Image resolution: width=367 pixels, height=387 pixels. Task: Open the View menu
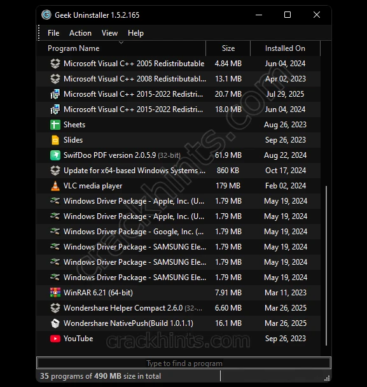pyautogui.click(x=110, y=33)
